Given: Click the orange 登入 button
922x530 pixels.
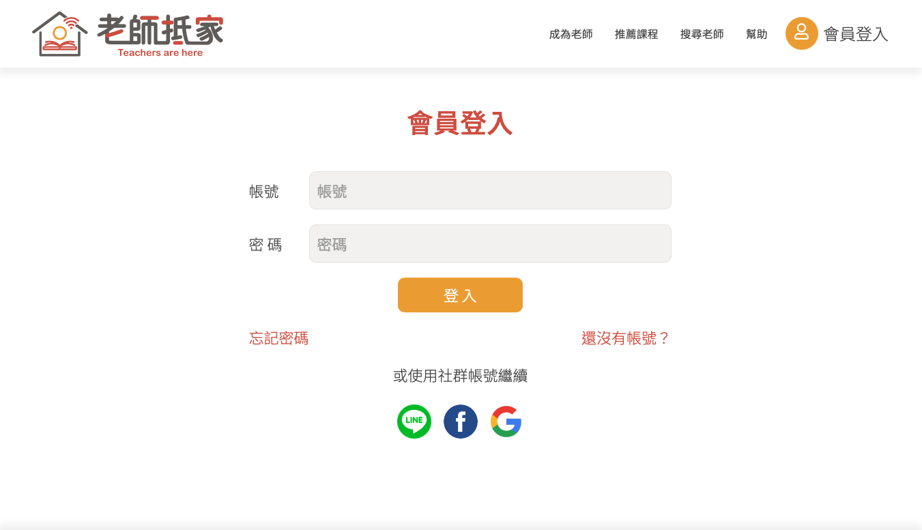Looking at the screenshot, I should click(460, 295).
